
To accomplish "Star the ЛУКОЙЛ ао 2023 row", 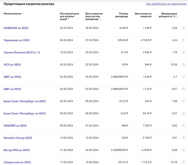I will (x=183, y=126).
